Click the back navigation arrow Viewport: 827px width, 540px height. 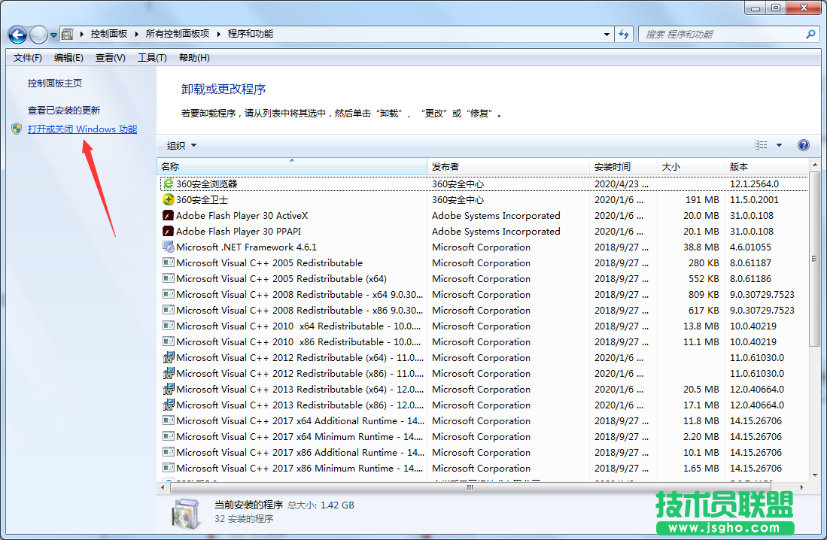[x=17, y=35]
